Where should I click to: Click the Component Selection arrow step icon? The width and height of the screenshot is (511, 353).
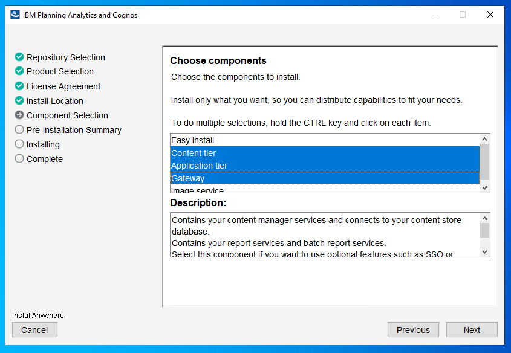point(19,115)
